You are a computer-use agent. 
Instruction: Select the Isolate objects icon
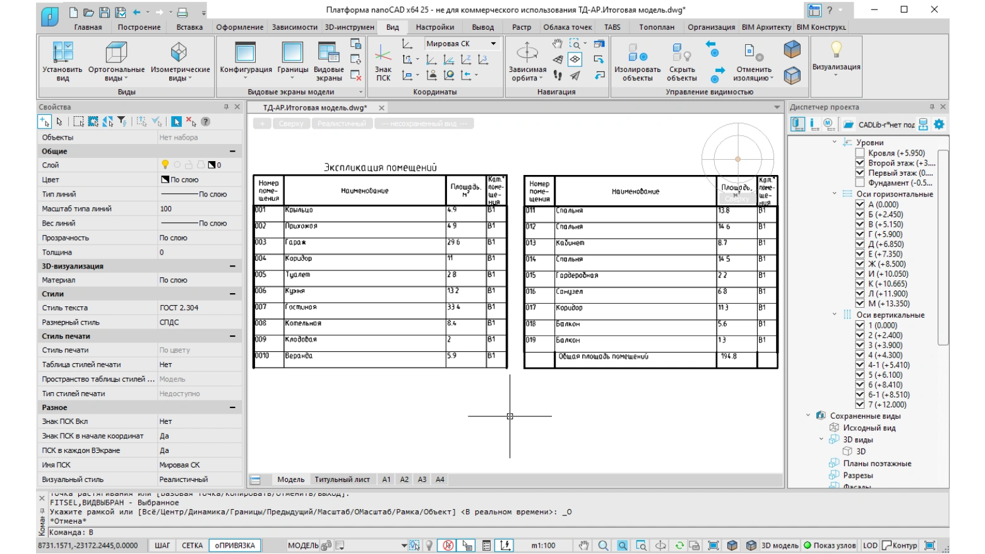638,53
